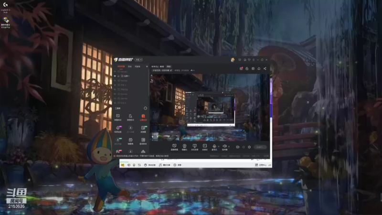Click the equalizer icon in the white bar
The height and width of the screenshot is (215, 382).
[139, 165]
